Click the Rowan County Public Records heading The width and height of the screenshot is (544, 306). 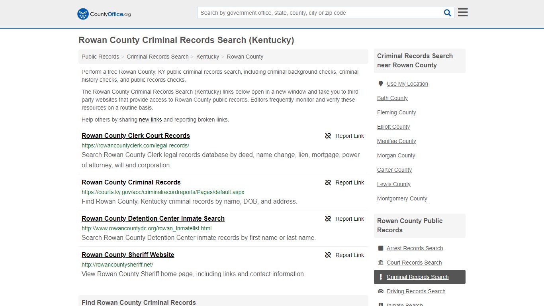click(410, 226)
